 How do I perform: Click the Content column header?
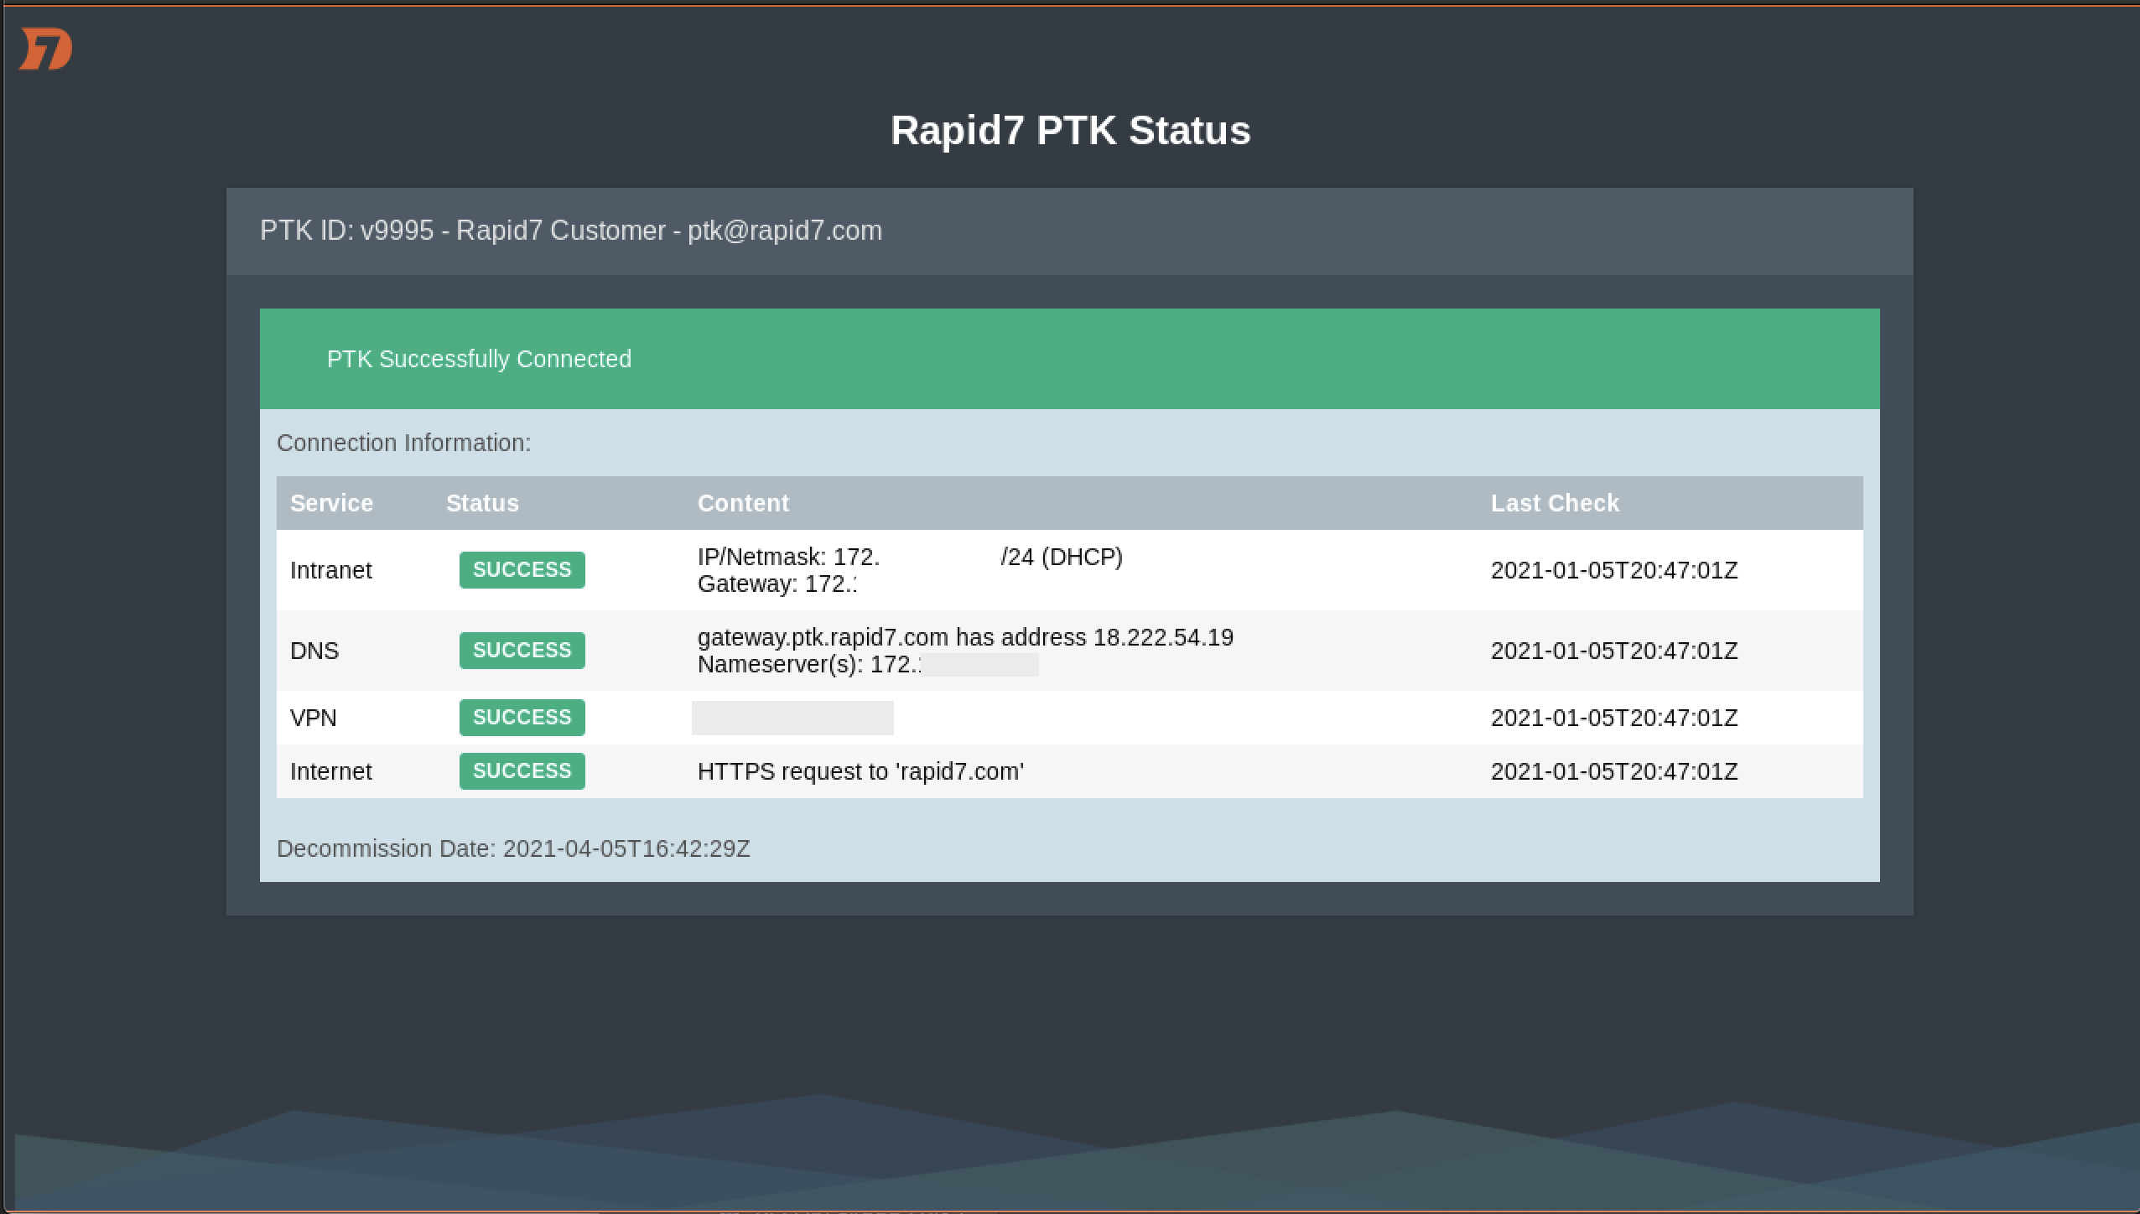coord(743,503)
